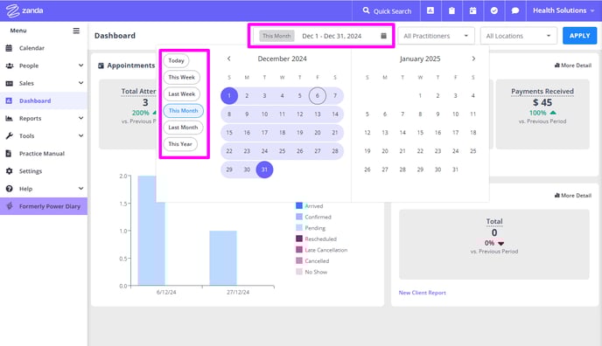602x346 pixels.
Task: Expand the Tools submenu chevron
Action: (x=80, y=135)
